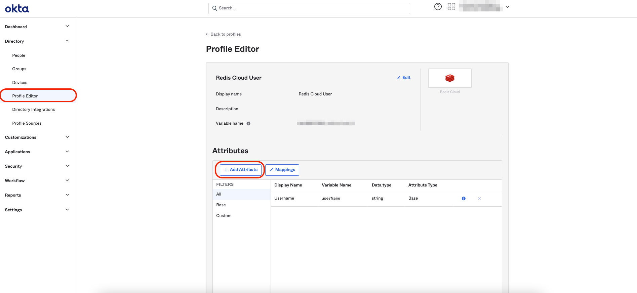Open the account dropdown arrow
The image size is (637, 293).
pos(507,7)
